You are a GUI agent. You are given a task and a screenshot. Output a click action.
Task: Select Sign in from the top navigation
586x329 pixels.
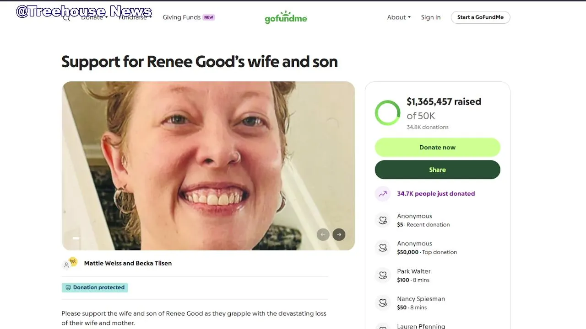[x=431, y=17]
